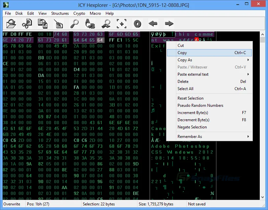Click hex byte FA in the data area
The height and width of the screenshot is (210, 268).
[x=76, y=87]
